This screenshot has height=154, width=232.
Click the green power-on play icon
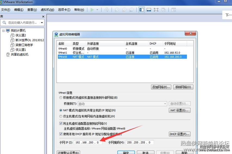[92, 10]
